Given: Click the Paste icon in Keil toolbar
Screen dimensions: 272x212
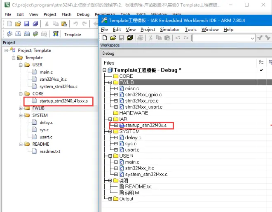Looking at the screenshot, I should (x=64, y=24).
